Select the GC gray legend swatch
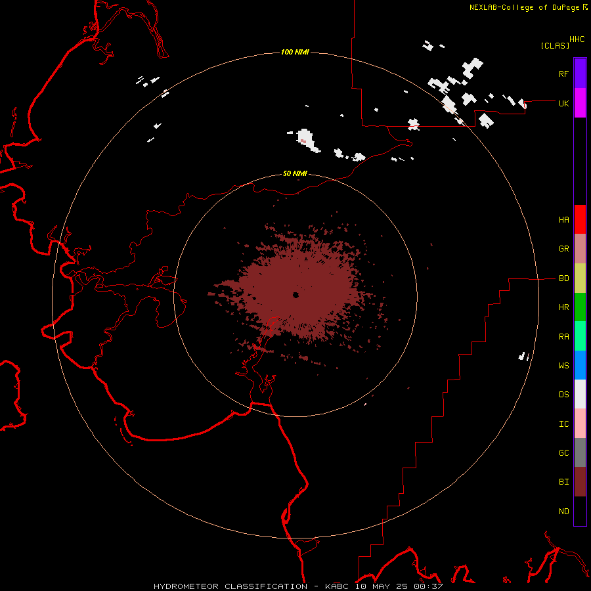 click(580, 452)
